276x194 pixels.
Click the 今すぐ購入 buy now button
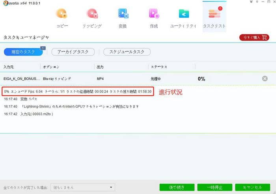254,37
